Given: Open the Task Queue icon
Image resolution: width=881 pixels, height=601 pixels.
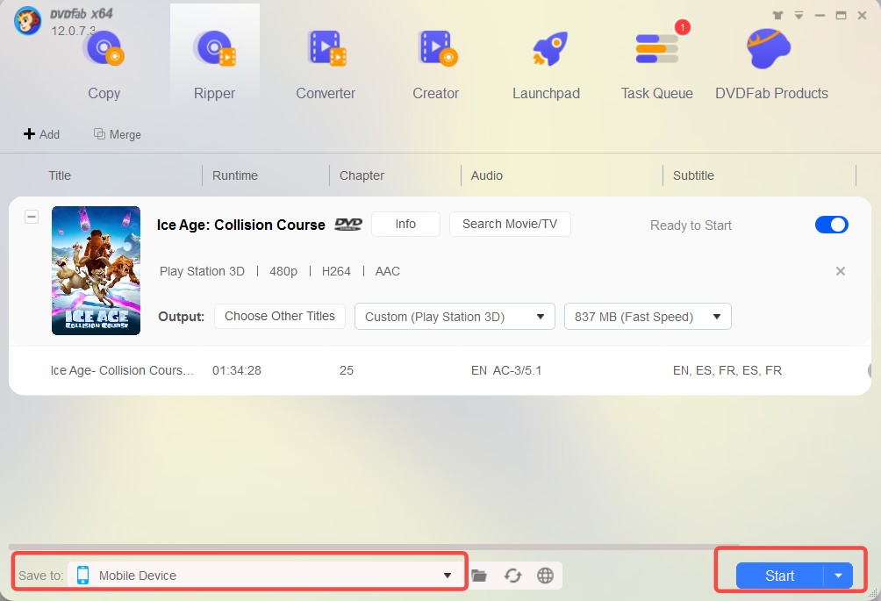Looking at the screenshot, I should pyautogui.click(x=656, y=49).
